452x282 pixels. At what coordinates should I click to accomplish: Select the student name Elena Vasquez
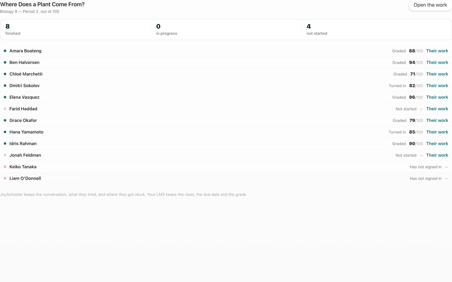(x=24, y=97)
